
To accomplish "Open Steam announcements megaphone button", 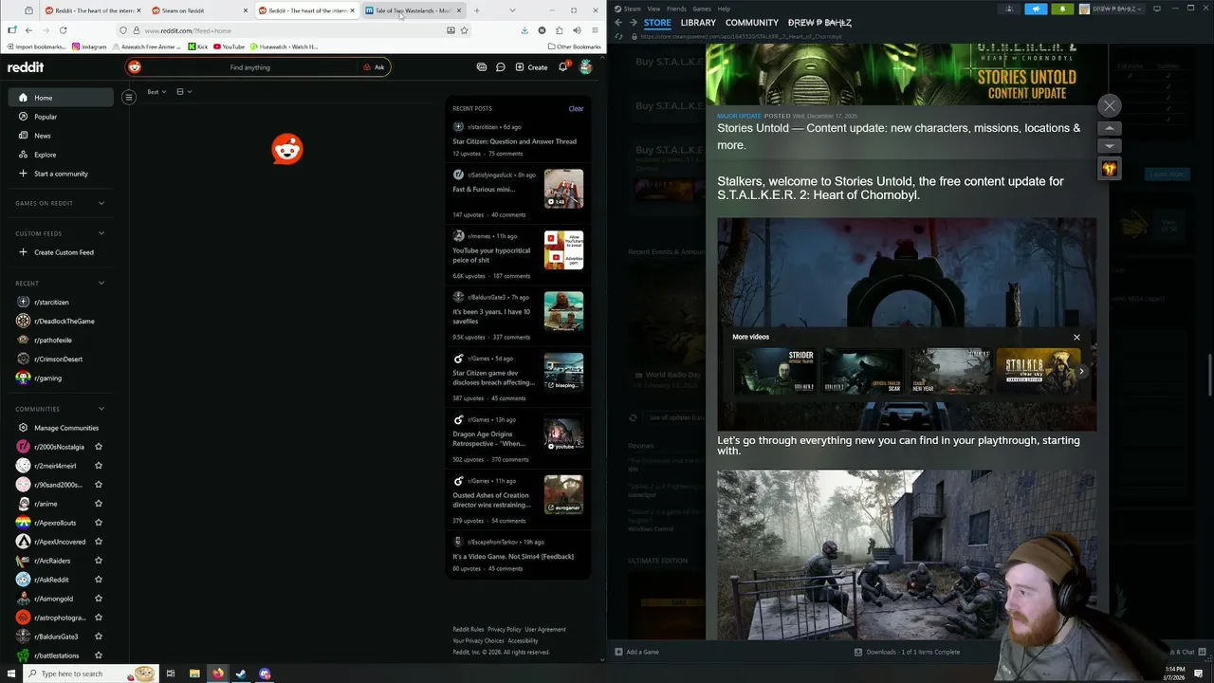I will [1036, 9].
